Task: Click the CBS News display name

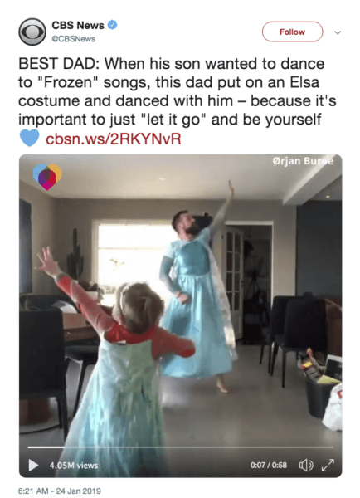Action: (x=78, y=25)
